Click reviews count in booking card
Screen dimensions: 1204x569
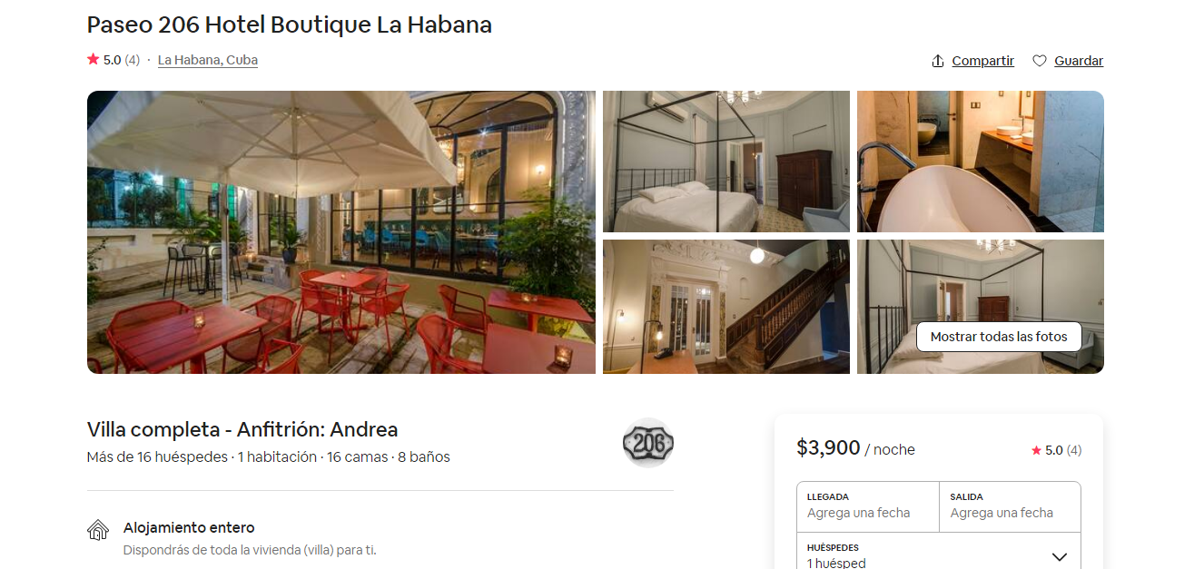pos(1074,450)
